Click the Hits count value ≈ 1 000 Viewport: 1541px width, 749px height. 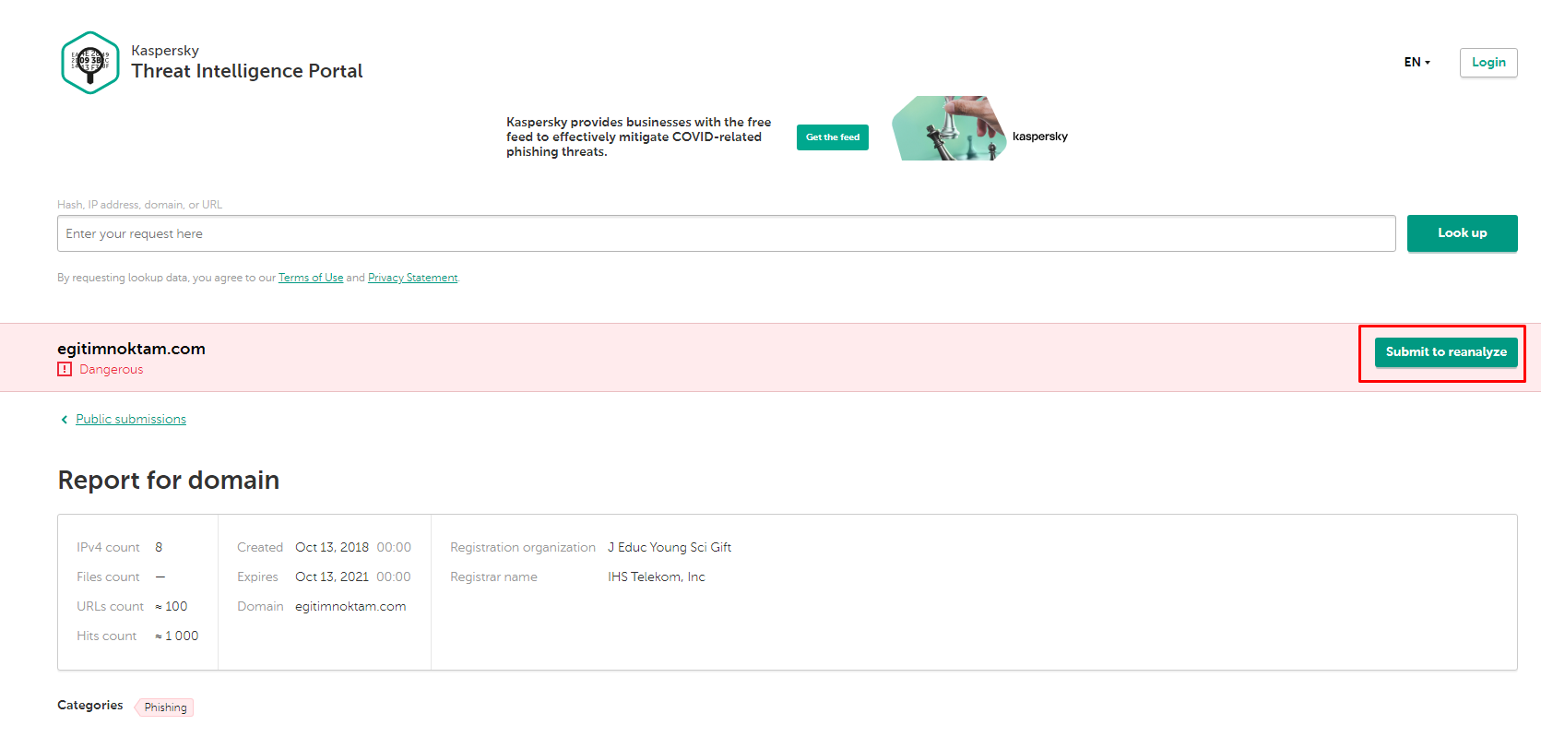pos(176,636)
